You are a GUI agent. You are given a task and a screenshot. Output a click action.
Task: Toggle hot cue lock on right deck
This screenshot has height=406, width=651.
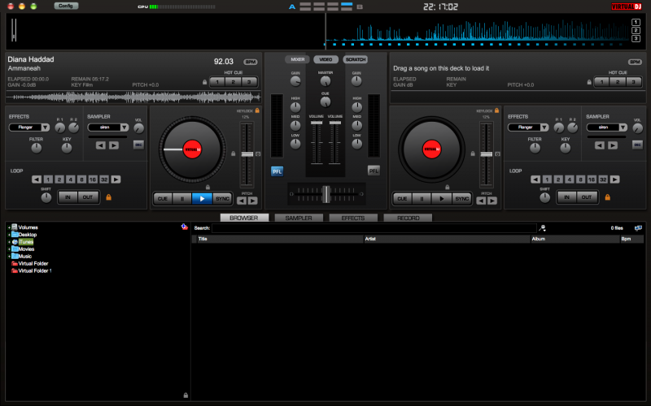(x=589, y=82)
